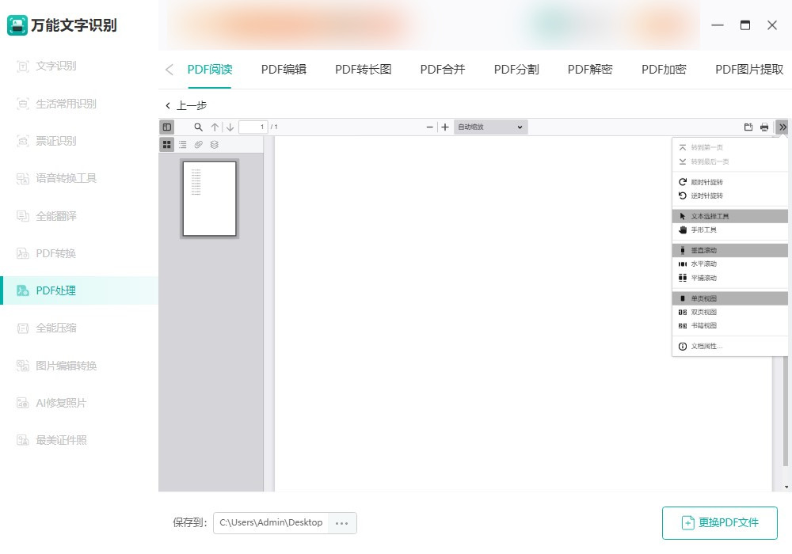Open the PDF加密 tab

(x=664, y=69)
